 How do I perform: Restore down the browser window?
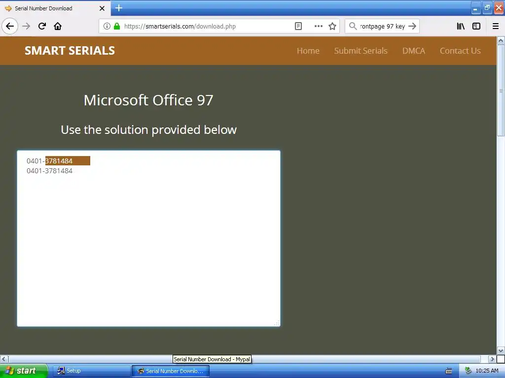click(487, 8)
